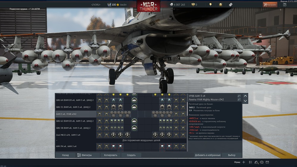Click J/AAQ-2 pod icon in GBU-64 row

coord(134,100)
